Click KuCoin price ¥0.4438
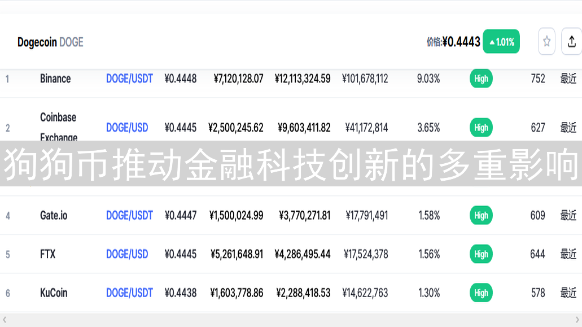This screenshot has height=327, width=582. tap(181, 293)
